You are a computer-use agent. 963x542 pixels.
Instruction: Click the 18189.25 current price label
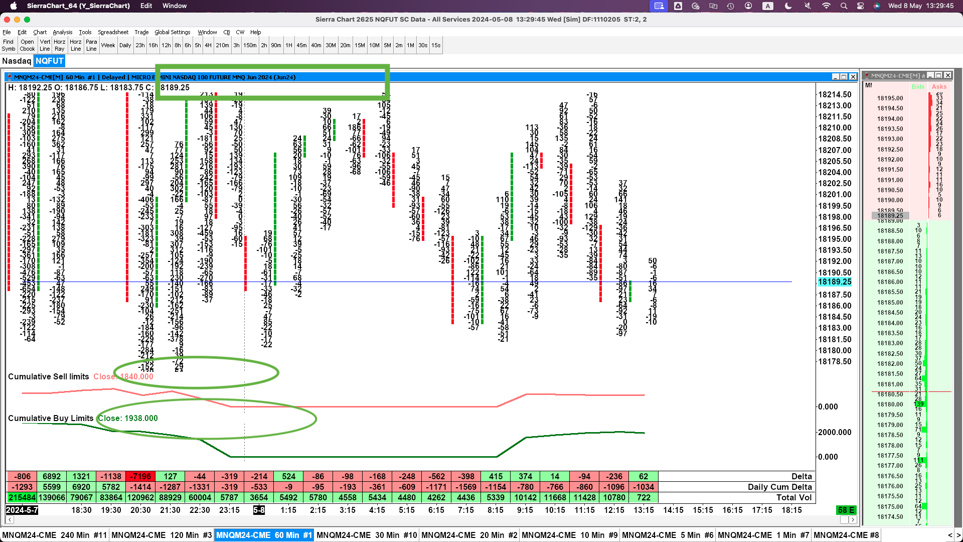click(x=835, y=282)
